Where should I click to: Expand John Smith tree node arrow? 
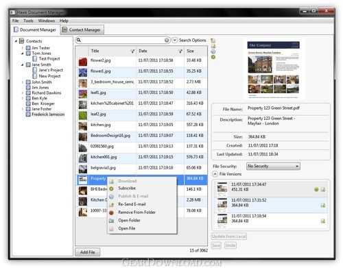[23, 82]
